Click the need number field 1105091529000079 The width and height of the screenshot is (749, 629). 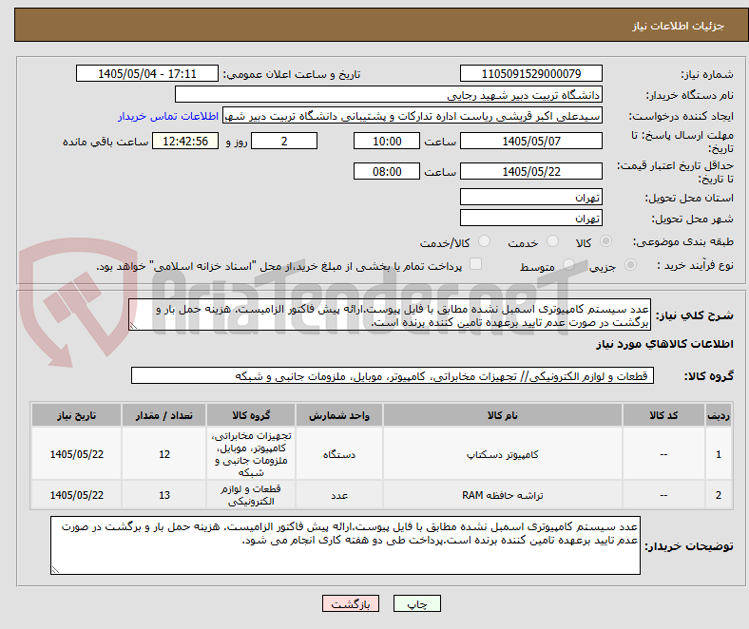pyautogui.click(x=531, y=73)
